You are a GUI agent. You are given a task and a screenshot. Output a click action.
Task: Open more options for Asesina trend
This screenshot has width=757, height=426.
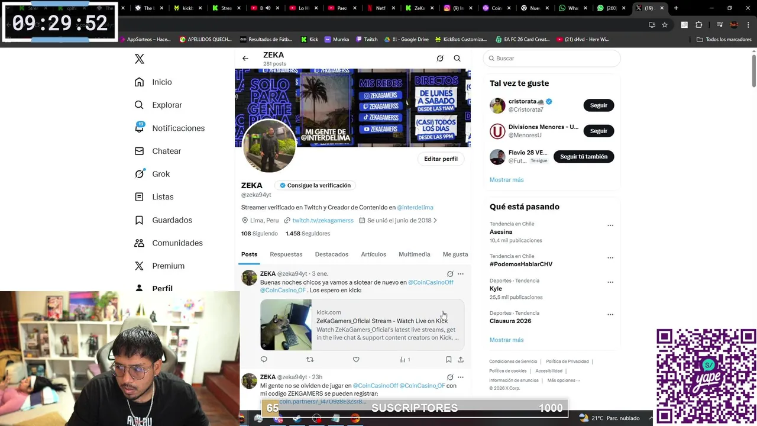[x=610, y=225]
